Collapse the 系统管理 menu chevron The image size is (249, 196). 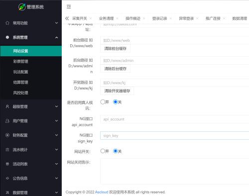click(x=57, y=37)
